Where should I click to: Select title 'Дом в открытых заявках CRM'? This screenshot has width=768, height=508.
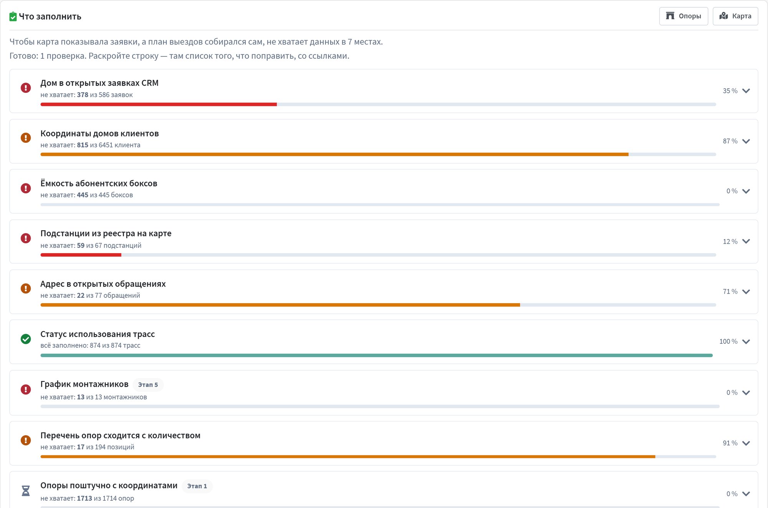(x=99, y=83)
